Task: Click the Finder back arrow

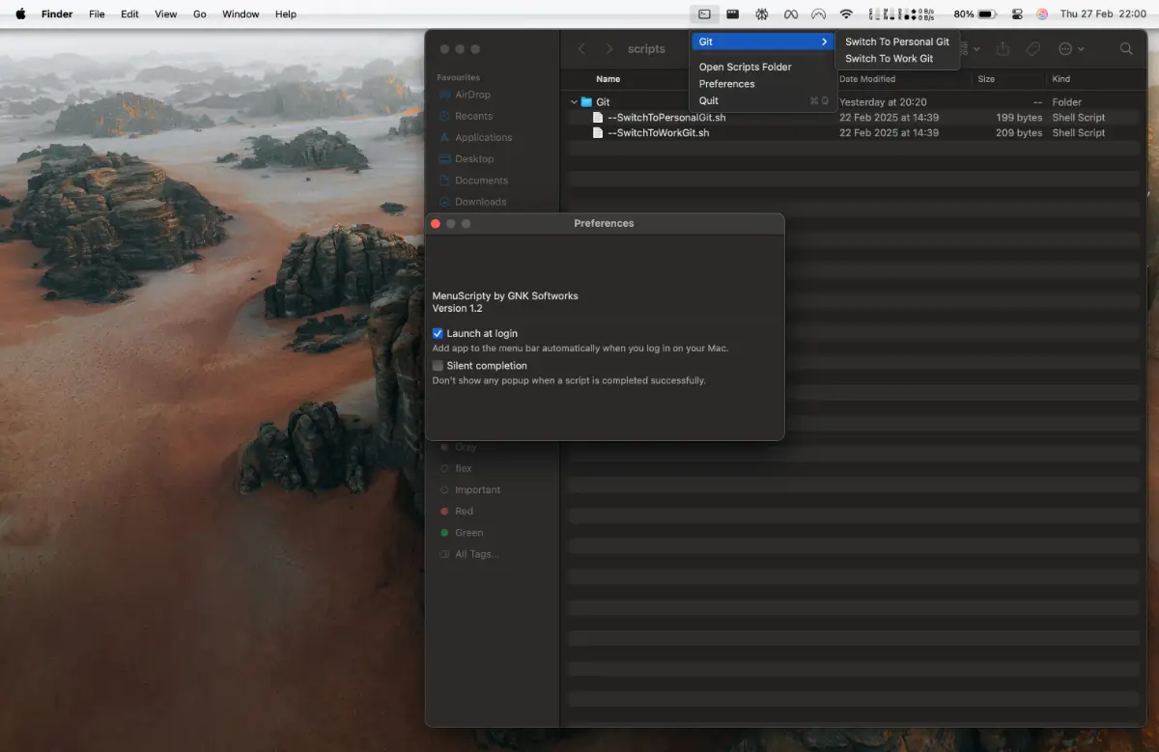Action: pyautogui.click(x=581, y=49)
